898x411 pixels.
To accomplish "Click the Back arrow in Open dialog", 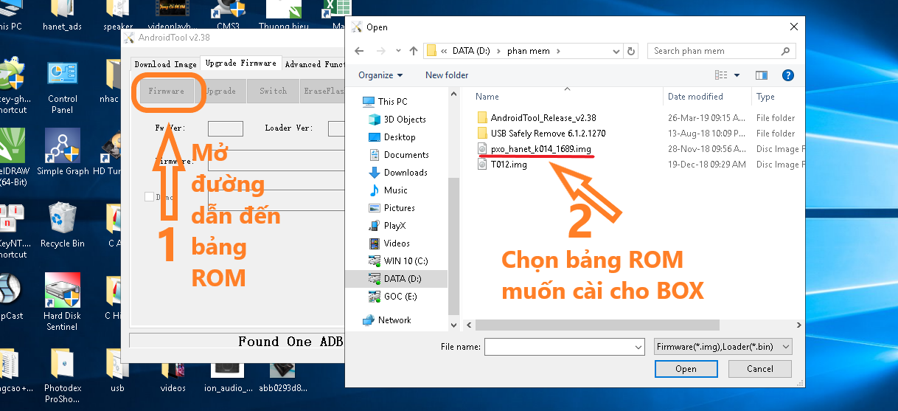I will click(360, 51).
